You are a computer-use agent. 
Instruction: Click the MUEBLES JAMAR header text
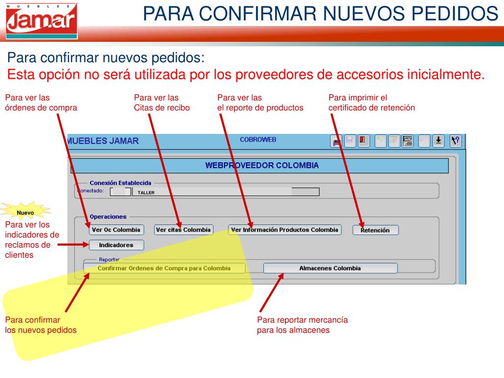coord(103,141)
